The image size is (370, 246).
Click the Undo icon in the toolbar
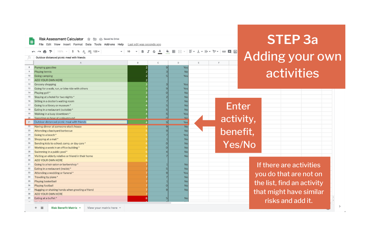pos(34,52)
